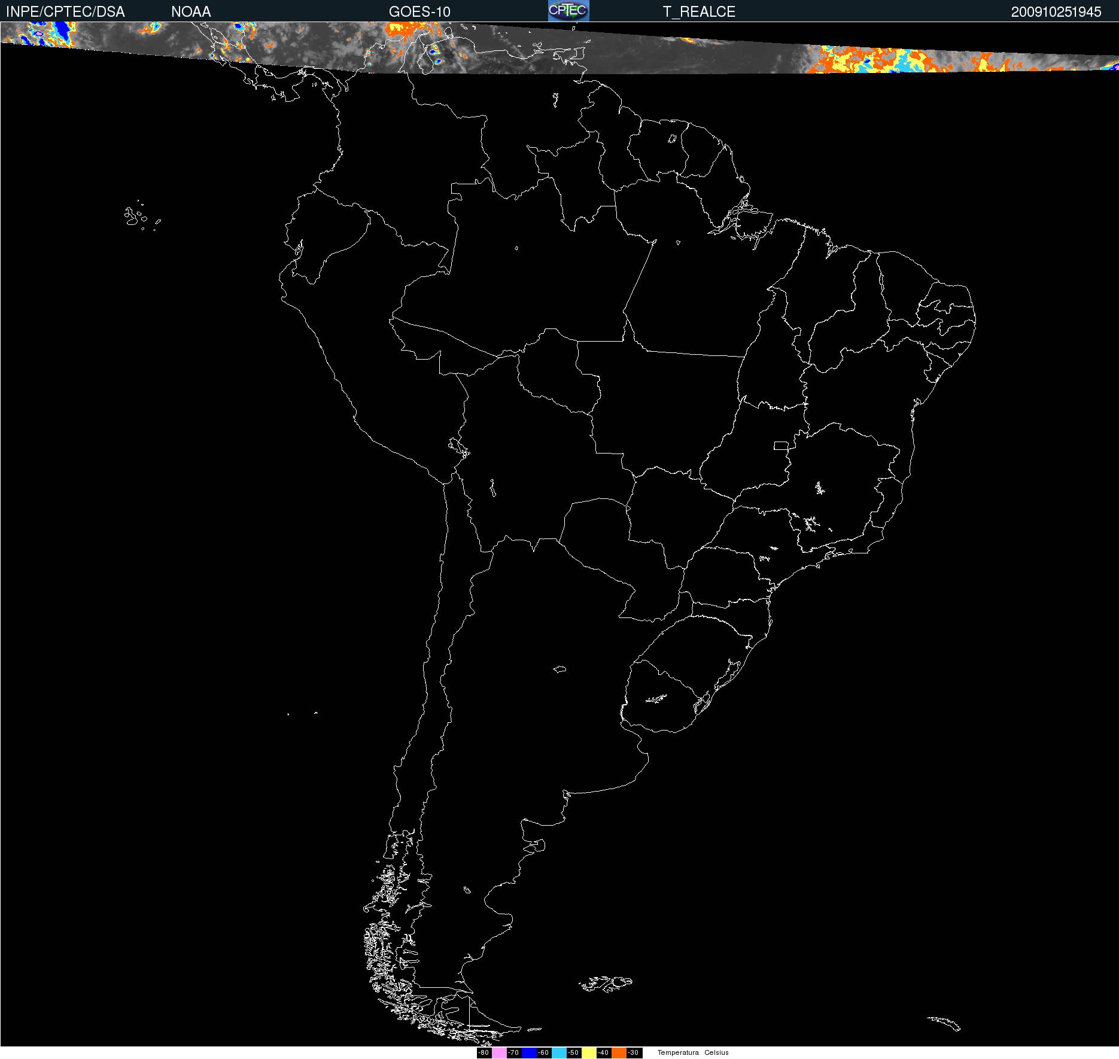Click the CPTEC logo in the header

(568, 11)
